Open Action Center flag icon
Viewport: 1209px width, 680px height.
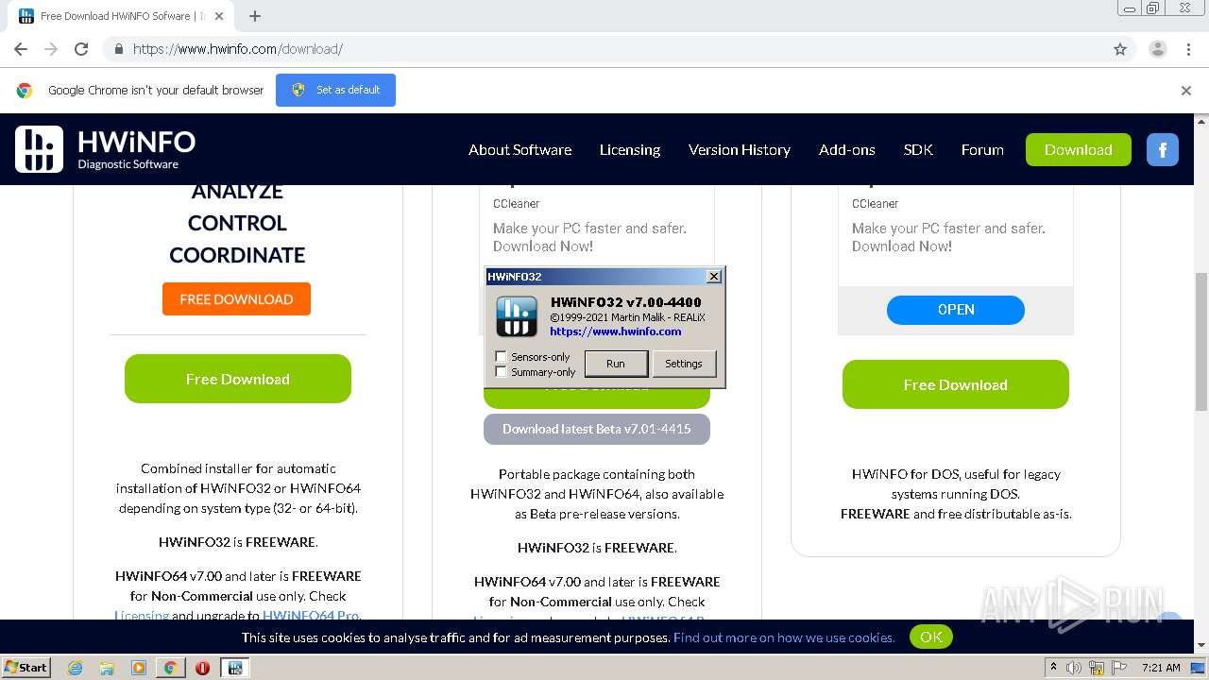click(1121, 668)
